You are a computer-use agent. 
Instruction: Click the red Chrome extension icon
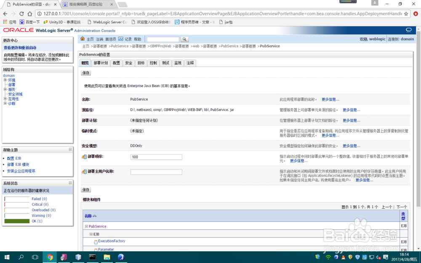[416, 14]
